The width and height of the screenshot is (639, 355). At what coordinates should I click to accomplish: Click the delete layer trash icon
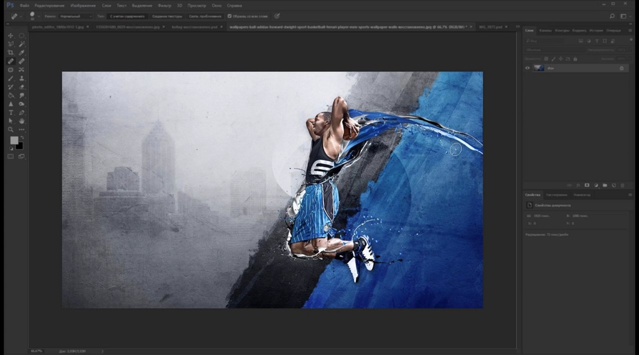pyautogui.click(x=622, y=185)
